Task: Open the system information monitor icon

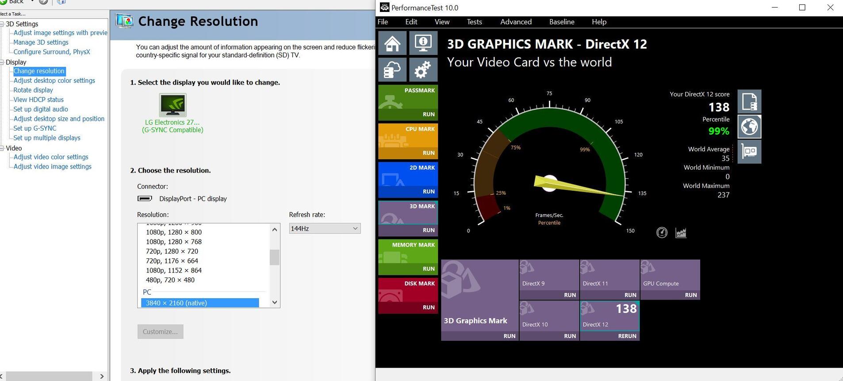Action: [x=423, y=43]
